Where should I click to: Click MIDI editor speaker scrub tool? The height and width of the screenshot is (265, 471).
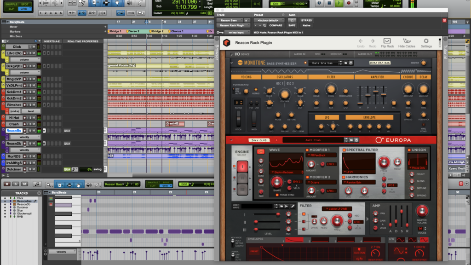[x=89, y=185]
